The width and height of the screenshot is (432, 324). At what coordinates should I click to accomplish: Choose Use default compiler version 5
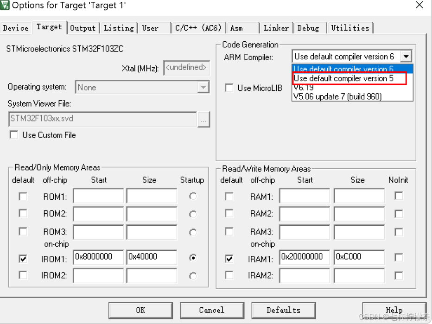[349, 78]
